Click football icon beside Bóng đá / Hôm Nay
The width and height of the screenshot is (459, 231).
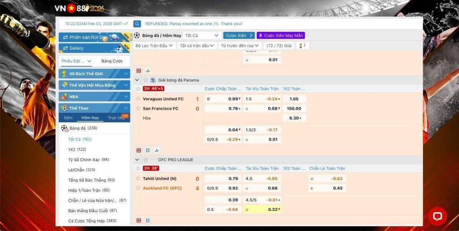point(137,35)
